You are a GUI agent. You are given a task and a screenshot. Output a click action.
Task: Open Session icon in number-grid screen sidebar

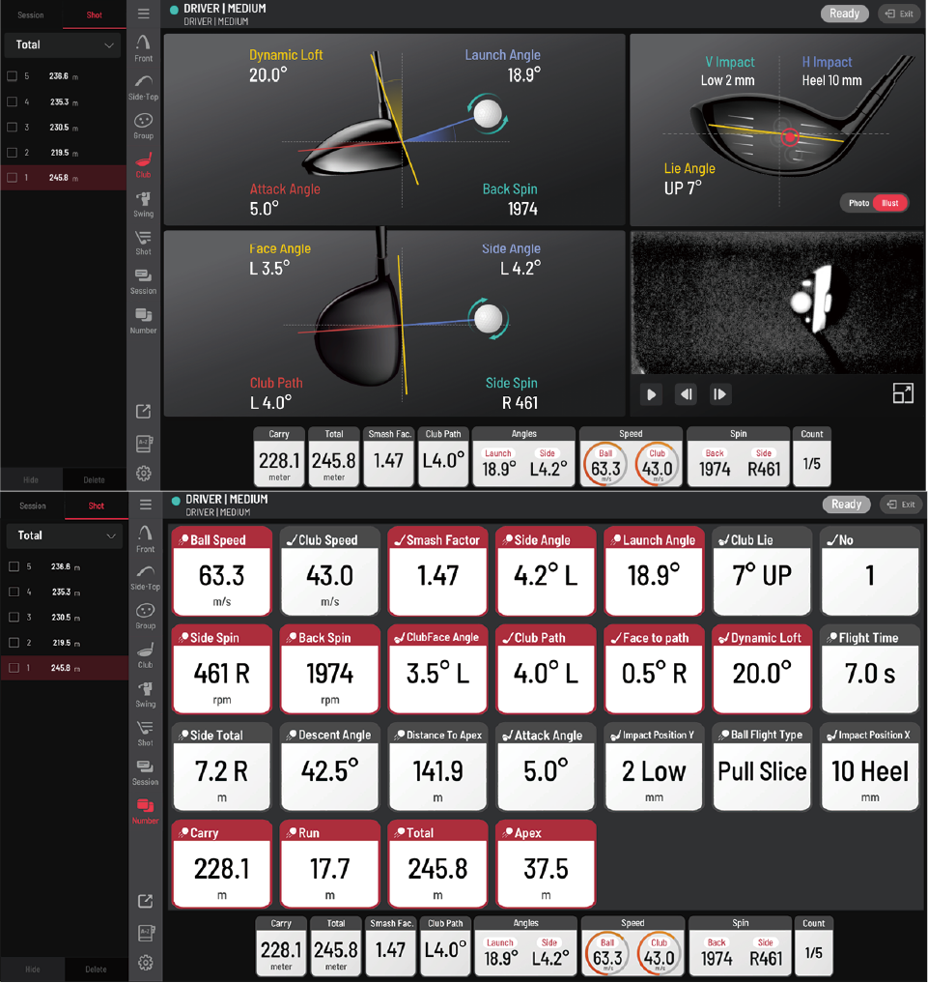(145, 771)
